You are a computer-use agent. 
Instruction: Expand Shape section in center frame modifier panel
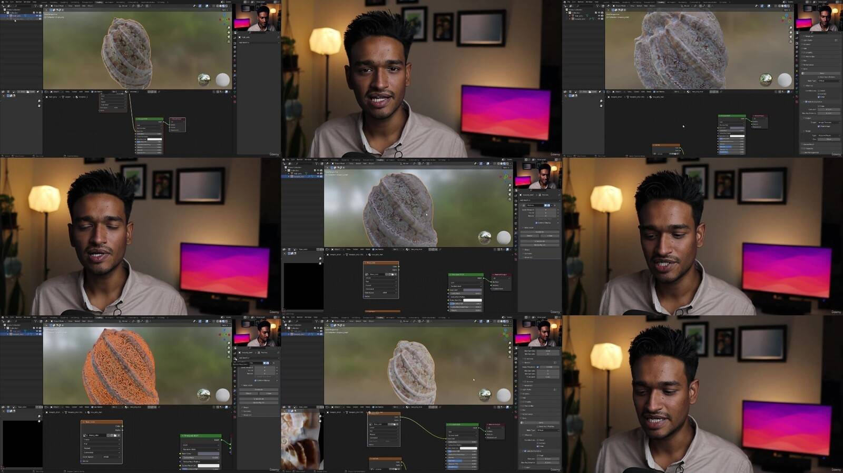pyautogui.click(x=527, y=249)
